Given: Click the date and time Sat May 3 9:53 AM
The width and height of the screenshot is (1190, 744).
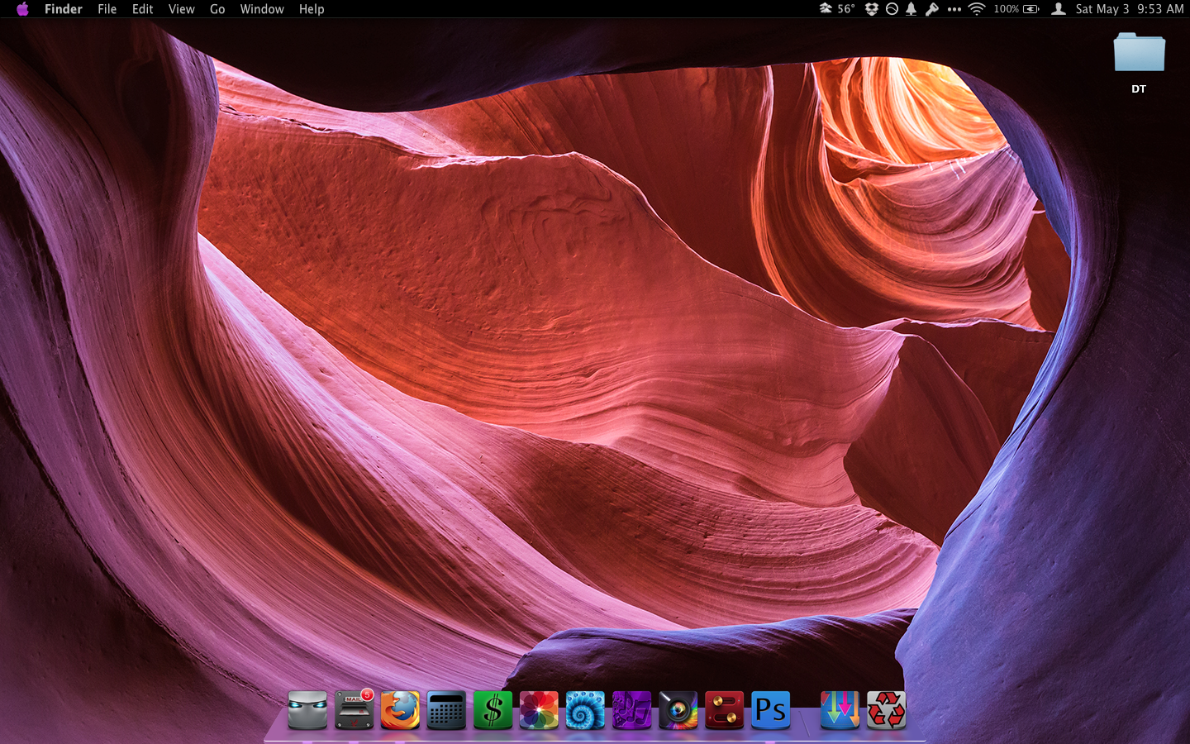Looking at the screenshot, I should (1130, 9).
